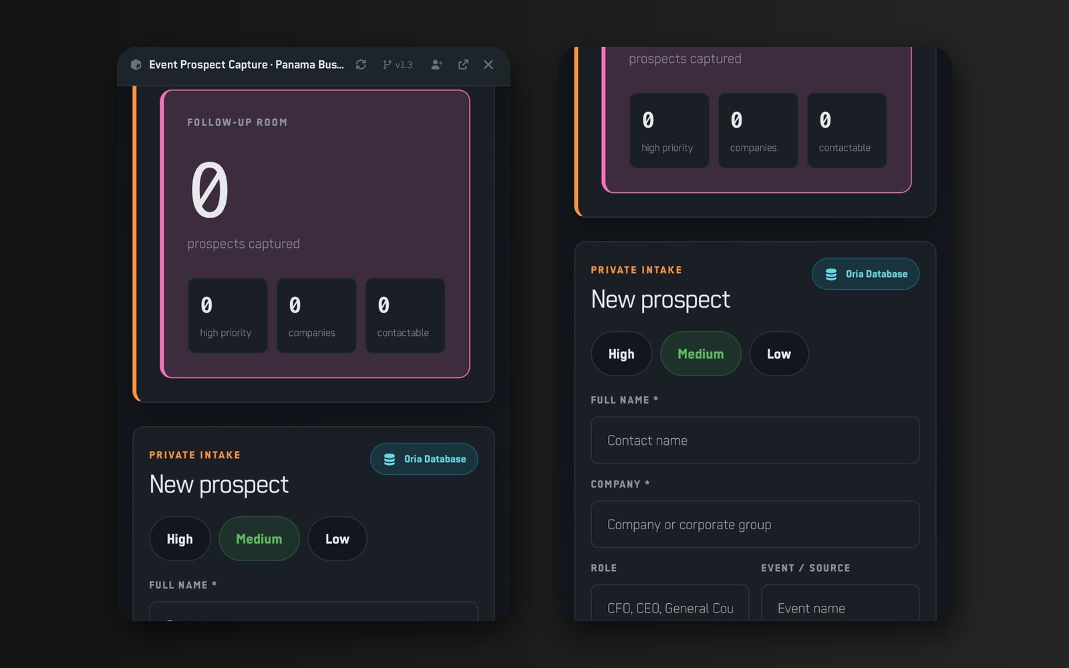Image resolution: width=1069 pixels, height=668 pixels.
Task: Click 'New prospect' heading in right panel
Action: click(661, 300)
